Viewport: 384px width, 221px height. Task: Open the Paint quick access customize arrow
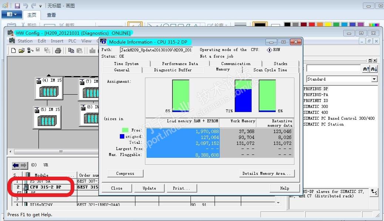[x=40, y=6]
